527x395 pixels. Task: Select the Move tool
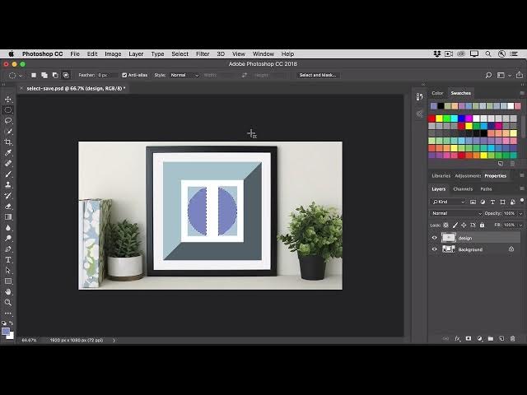[x=8, y=100]
